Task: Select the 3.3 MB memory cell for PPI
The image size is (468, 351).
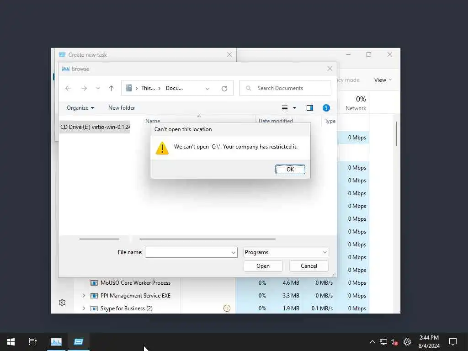Action: pyautogui.click(x=291, y=296)
